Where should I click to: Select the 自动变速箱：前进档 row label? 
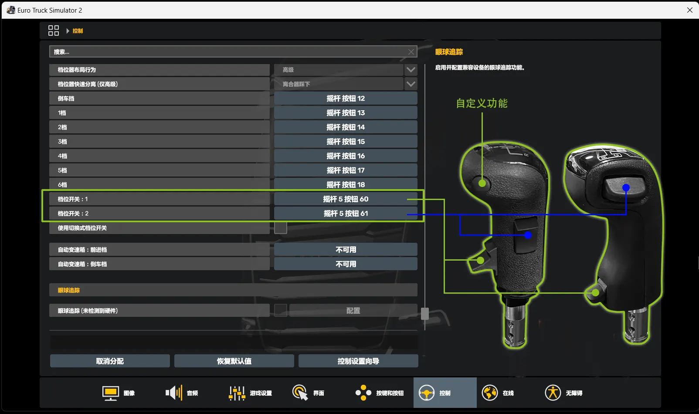pyautogui.click(x=159, y=250)
